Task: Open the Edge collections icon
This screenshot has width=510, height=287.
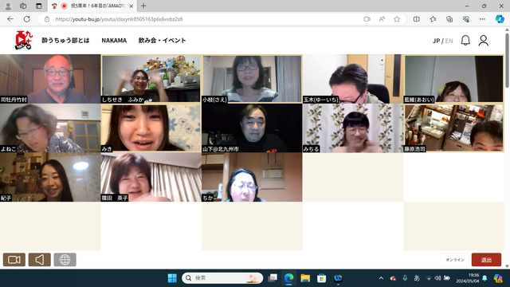Action: tap(449, 19)
